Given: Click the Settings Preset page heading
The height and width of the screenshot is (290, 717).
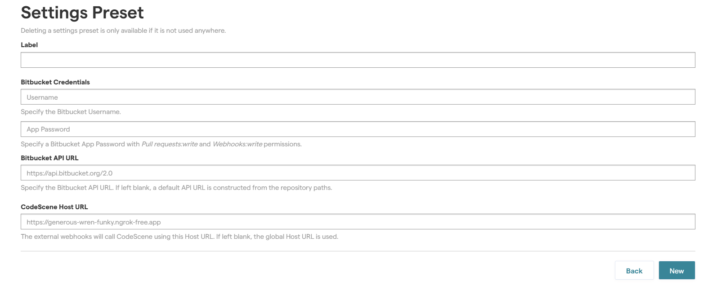Looking at the screenshot, I should tap(82, 13).
